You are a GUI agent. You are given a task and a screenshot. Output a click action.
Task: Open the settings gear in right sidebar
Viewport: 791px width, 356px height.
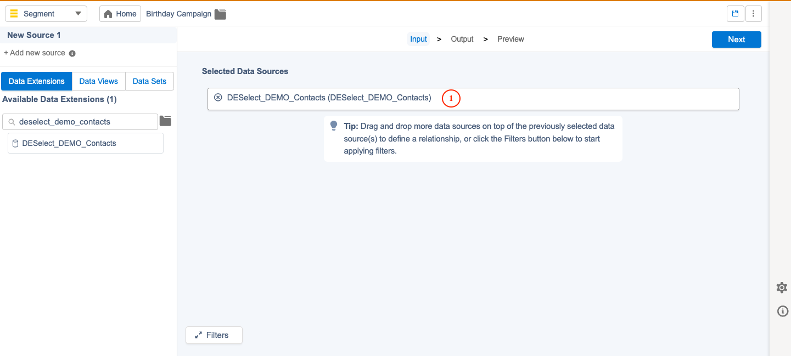tap(782, 287)
